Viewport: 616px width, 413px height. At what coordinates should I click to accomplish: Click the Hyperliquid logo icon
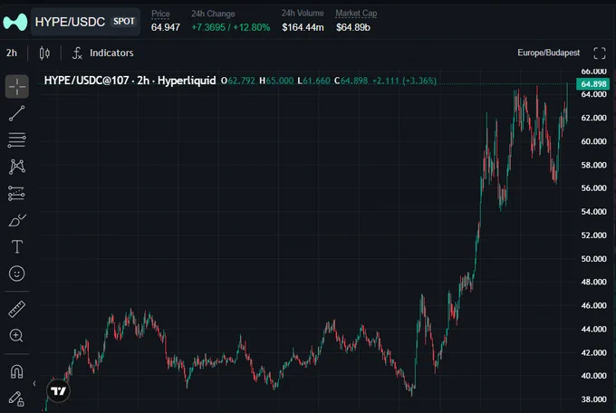tap(15, 22)
